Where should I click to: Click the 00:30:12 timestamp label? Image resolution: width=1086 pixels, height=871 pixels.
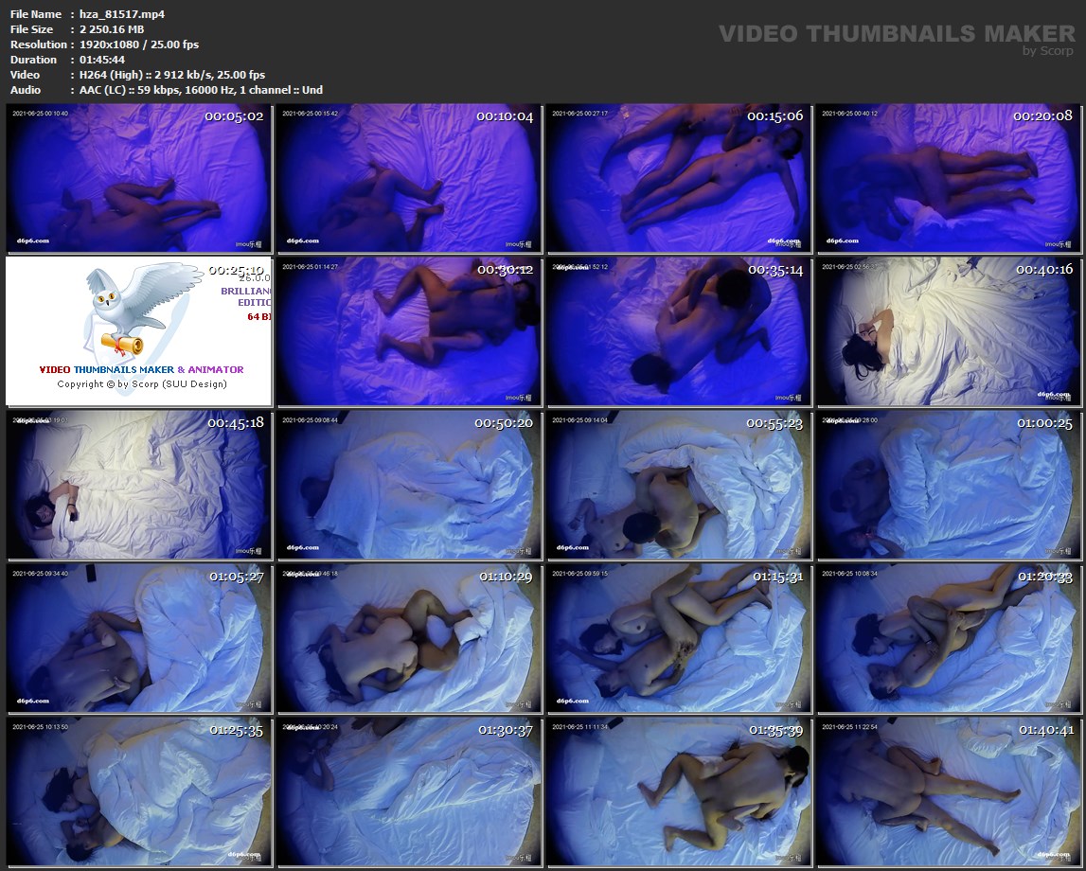[505, 270]
